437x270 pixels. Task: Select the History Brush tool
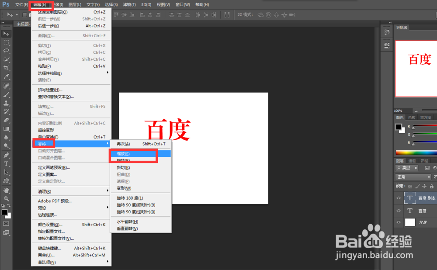tap(6, 111)
